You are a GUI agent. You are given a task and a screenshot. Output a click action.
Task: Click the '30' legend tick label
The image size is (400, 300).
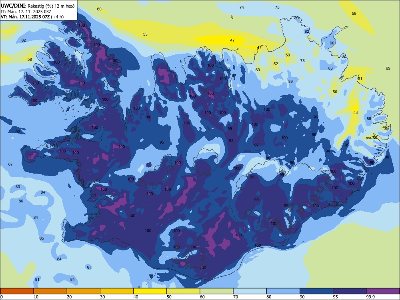(x=102, y=297)
